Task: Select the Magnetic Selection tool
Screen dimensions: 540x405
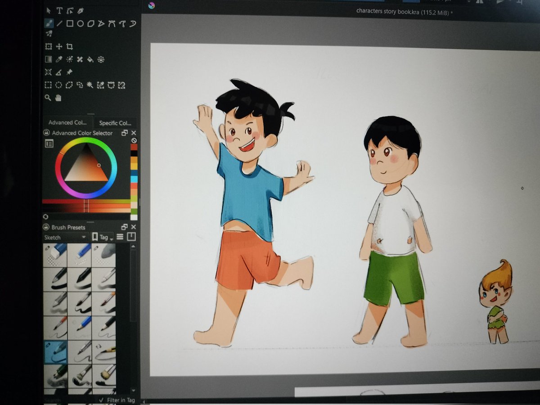Action: coord(121,85)
